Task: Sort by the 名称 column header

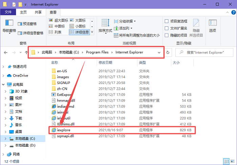Action: [x=55, y=62]
